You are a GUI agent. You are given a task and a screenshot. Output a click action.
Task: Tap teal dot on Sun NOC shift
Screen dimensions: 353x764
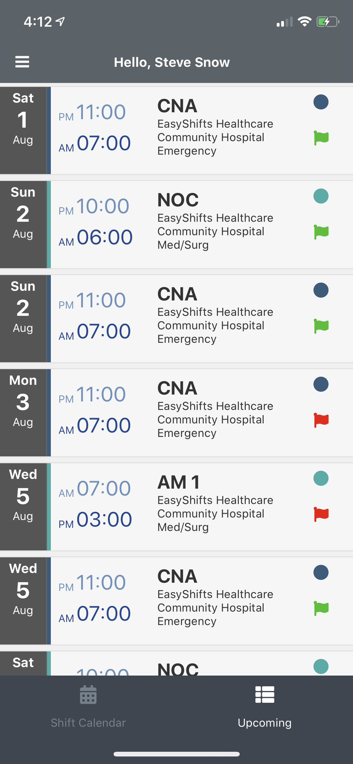321,196
